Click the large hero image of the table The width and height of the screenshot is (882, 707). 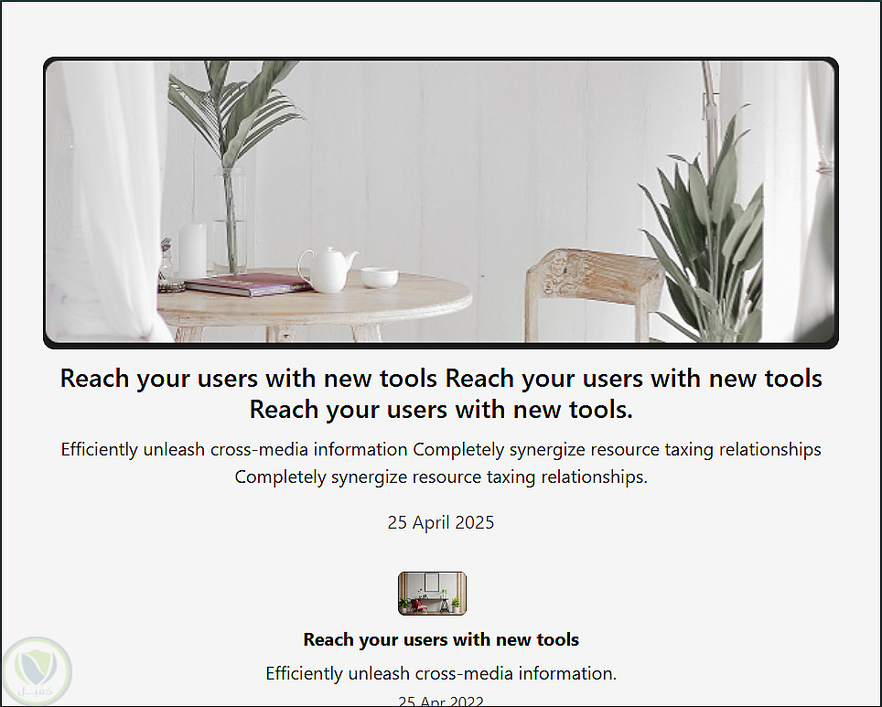440,202
